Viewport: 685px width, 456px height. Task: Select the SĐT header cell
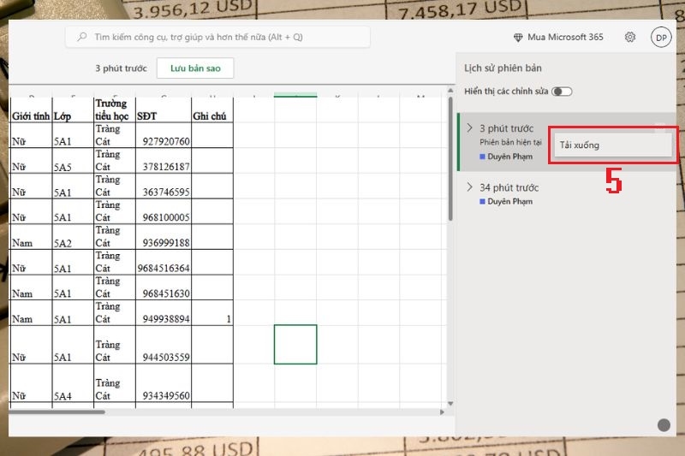tap(164, 110)
